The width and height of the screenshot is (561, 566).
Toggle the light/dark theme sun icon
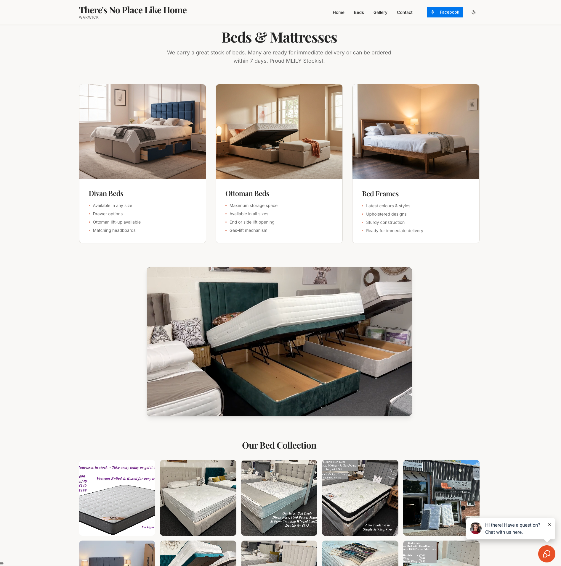tap(474, 12)
